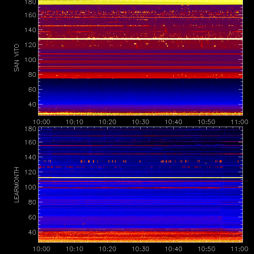Select the 60 tick label on Learmonth axis
This screenshot has height=254, width=254.
point(32,217)
